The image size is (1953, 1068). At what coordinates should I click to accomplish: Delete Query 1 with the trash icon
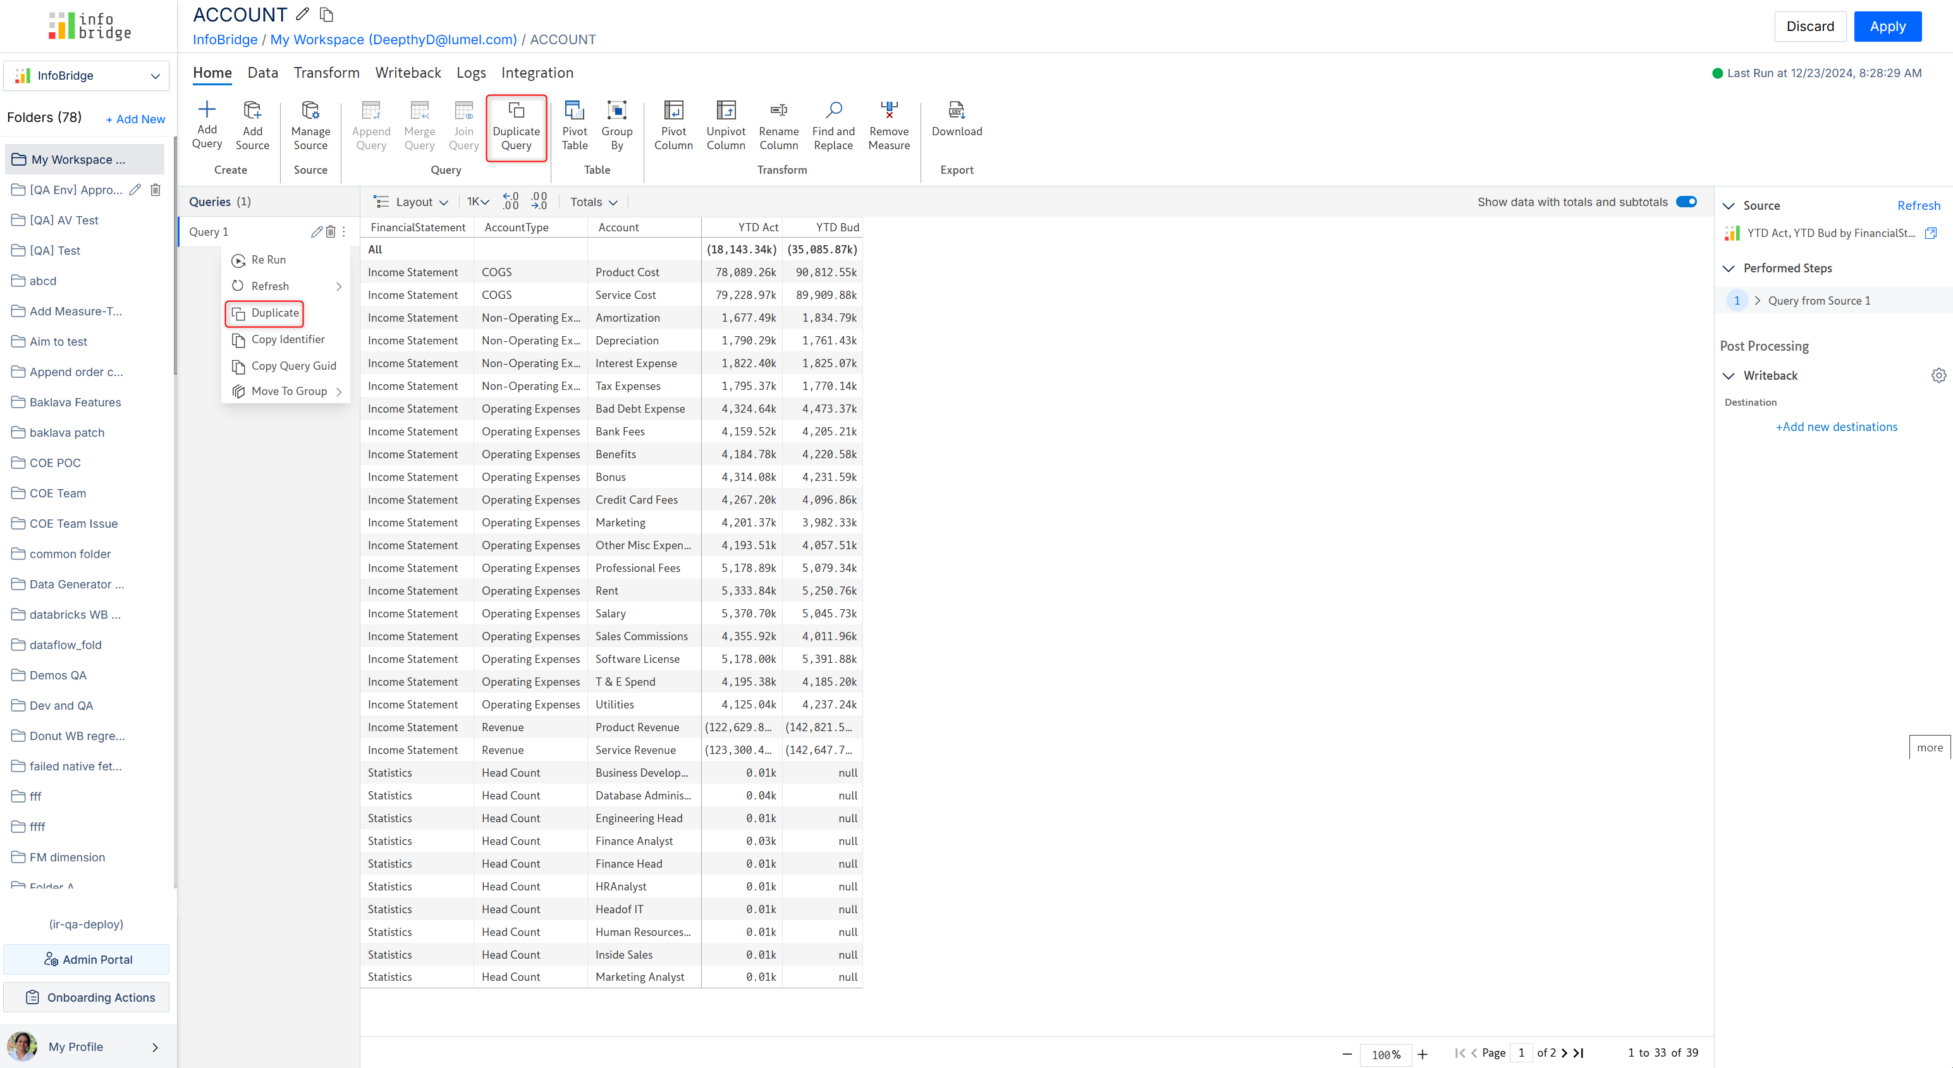(331, 232)
